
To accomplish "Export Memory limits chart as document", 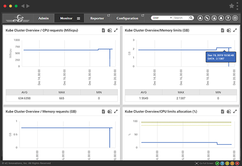I will 222,30.
